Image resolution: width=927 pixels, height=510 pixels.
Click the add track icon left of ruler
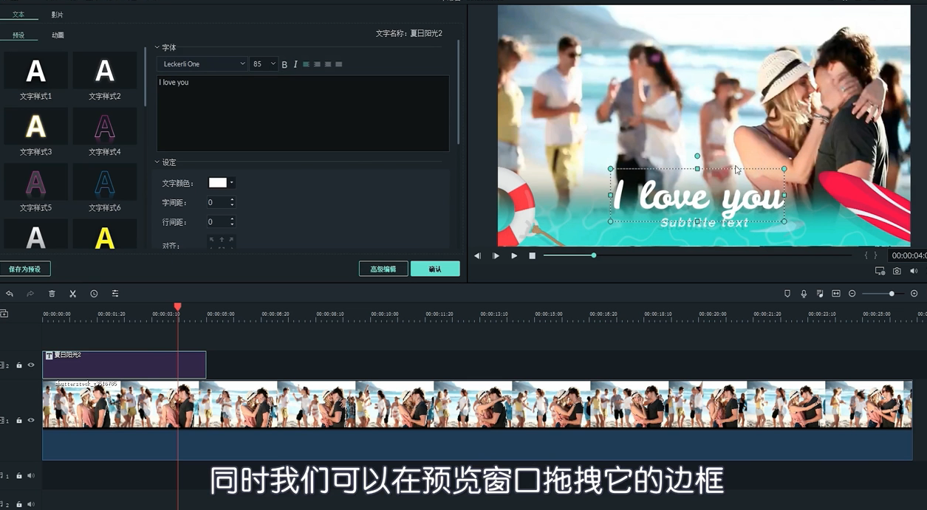coord(4,314)
